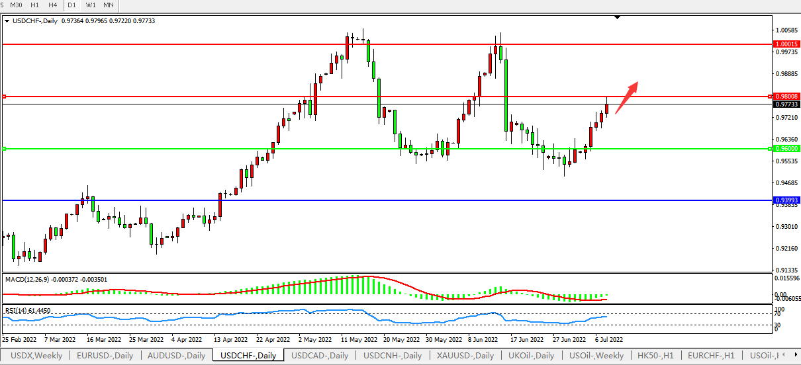Go to the USDCAD-,Daily tab

319,356
